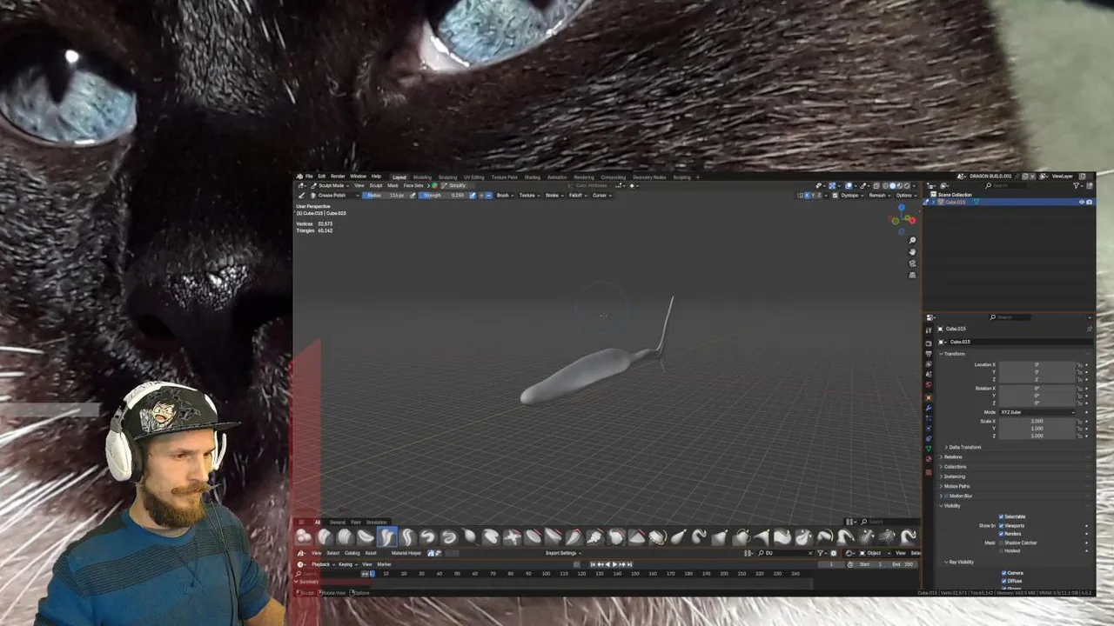Image resolution: width=1114 pixels, height=626 pixels.
Task: Click the play animation button in timeline
Action: pos(614,564)
